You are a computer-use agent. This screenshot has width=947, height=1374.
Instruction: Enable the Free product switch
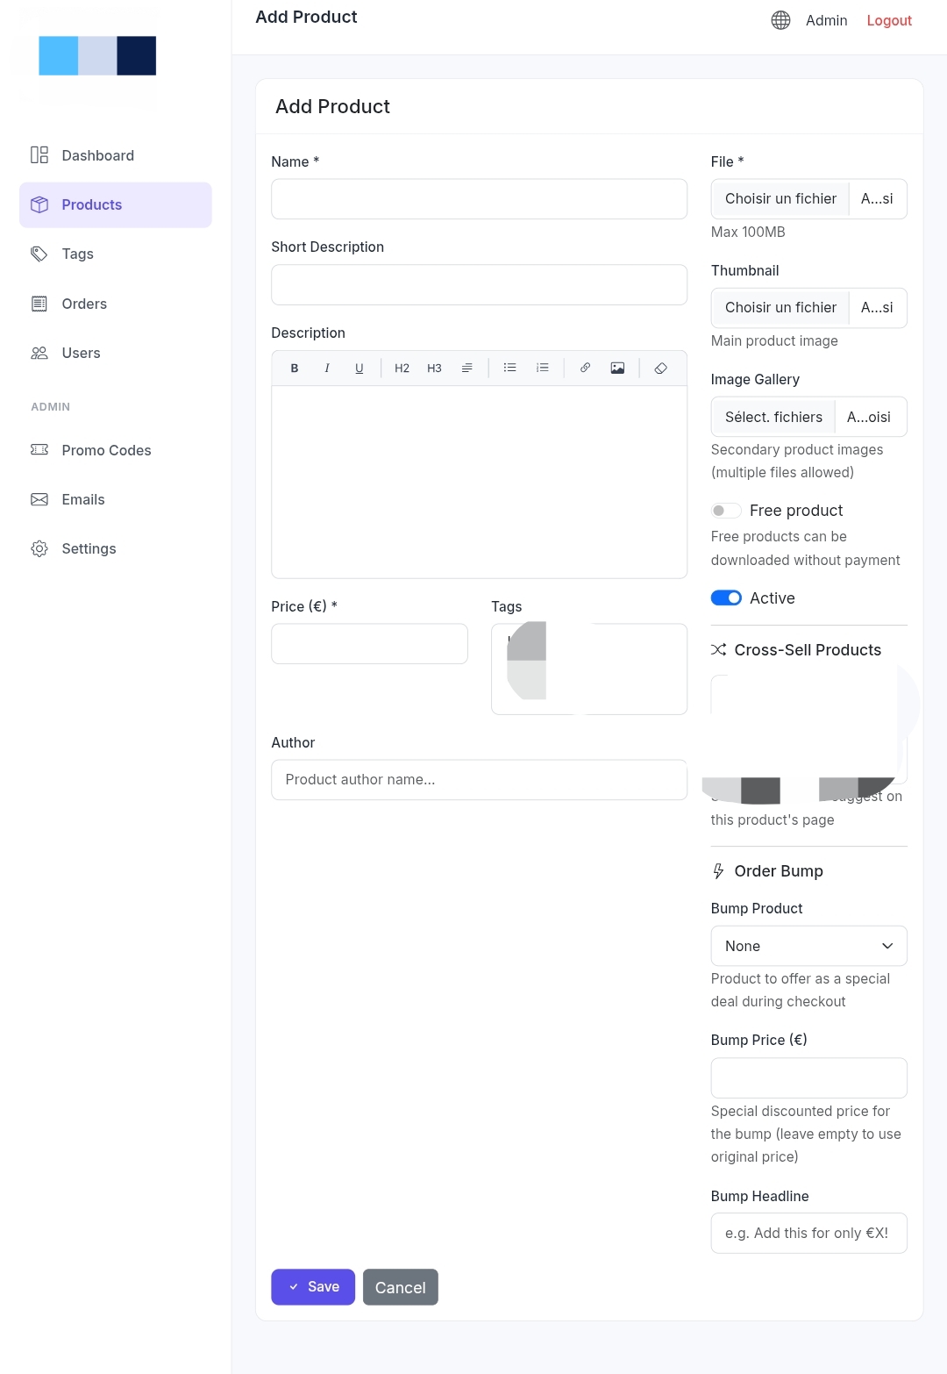coord(726,511)
